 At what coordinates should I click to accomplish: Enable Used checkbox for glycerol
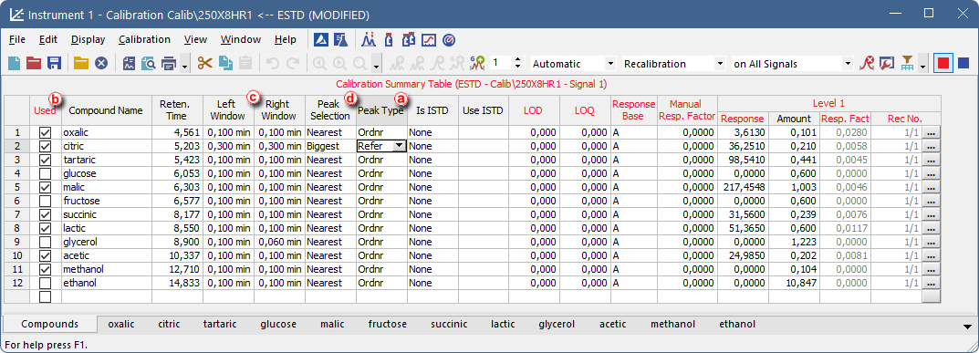tap(45, 242)
